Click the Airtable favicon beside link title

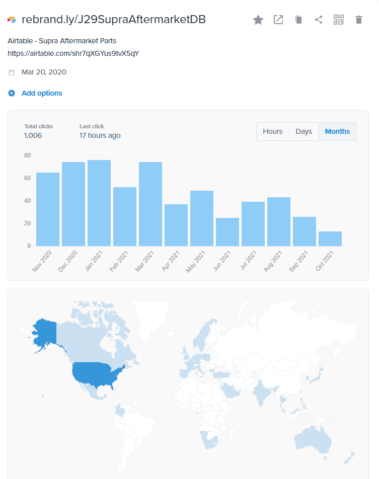(x=12, y=20)
